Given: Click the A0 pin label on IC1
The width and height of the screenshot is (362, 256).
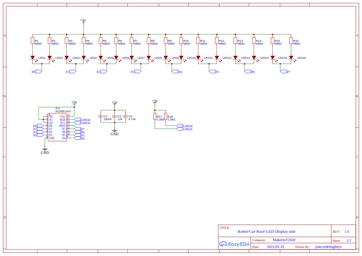Looking at the screenshot, I should 51,117.
